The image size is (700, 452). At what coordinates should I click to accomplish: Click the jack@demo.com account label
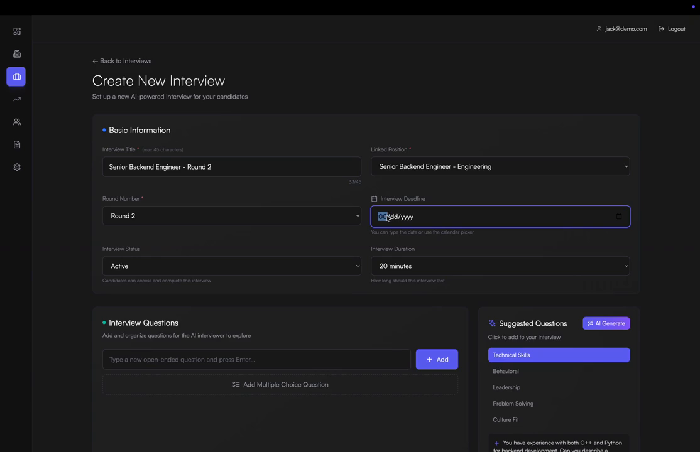click(x=626, y=28)
